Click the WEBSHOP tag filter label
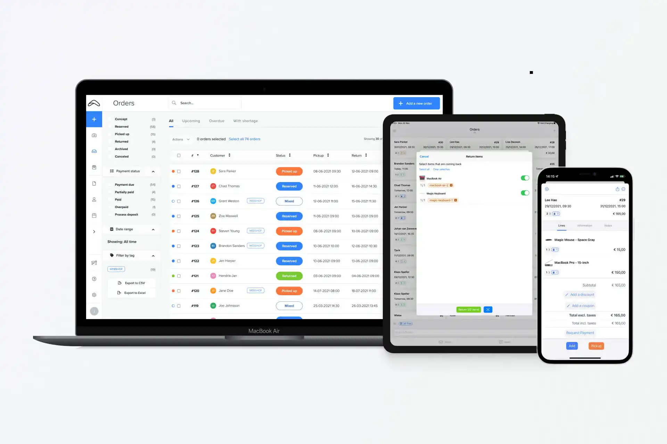Image resolution: width=667 pixels, height=444 pixels. click(x=116, y=269)
